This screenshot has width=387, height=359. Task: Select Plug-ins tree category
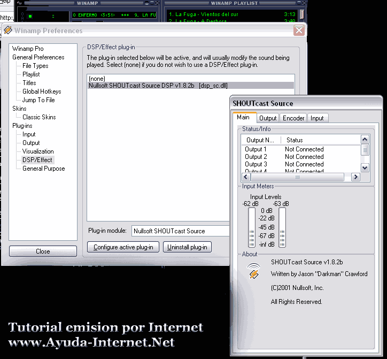pyautogui.click(x=22, y=126)
